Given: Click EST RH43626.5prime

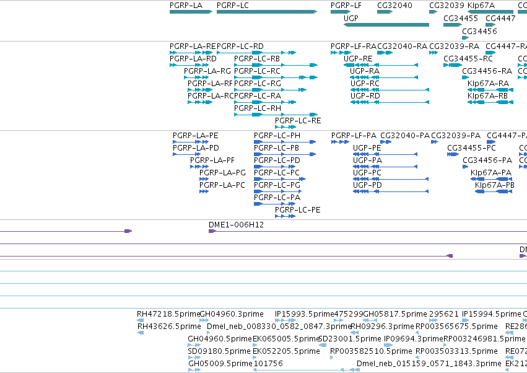Looking at the screenshot, I should tap(141, 333).
